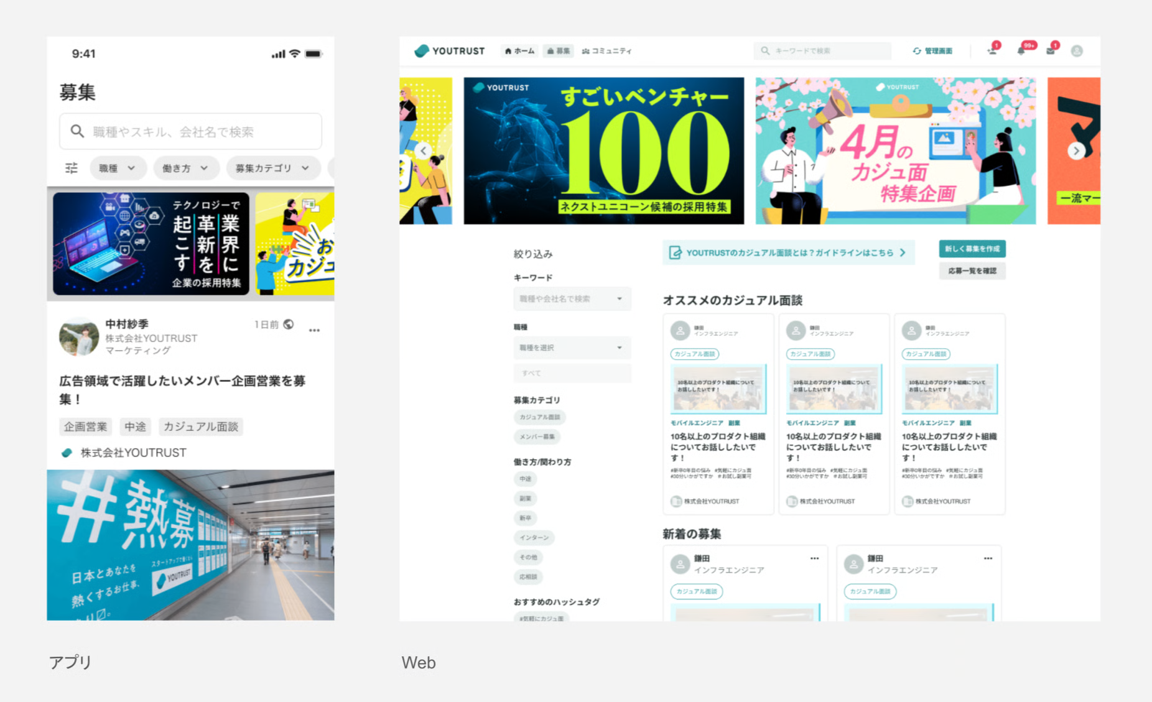Toggle the 中途 filter chip
Viewport: 1152px width, 702px height.
(526, 479)
